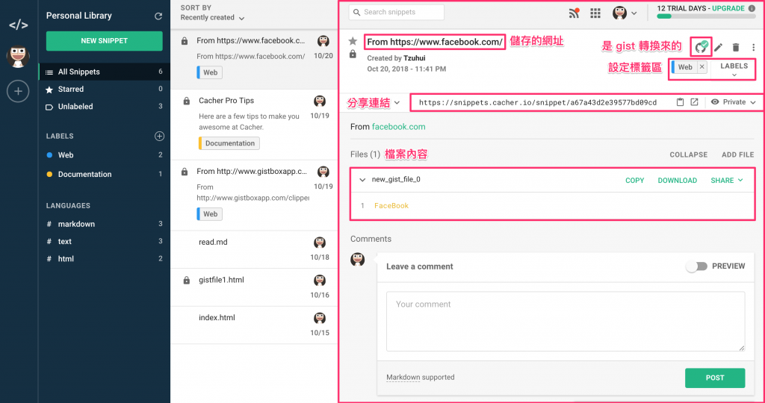Click into the Your comment textarea
This screenshot has width=765, height=403.
566,321
